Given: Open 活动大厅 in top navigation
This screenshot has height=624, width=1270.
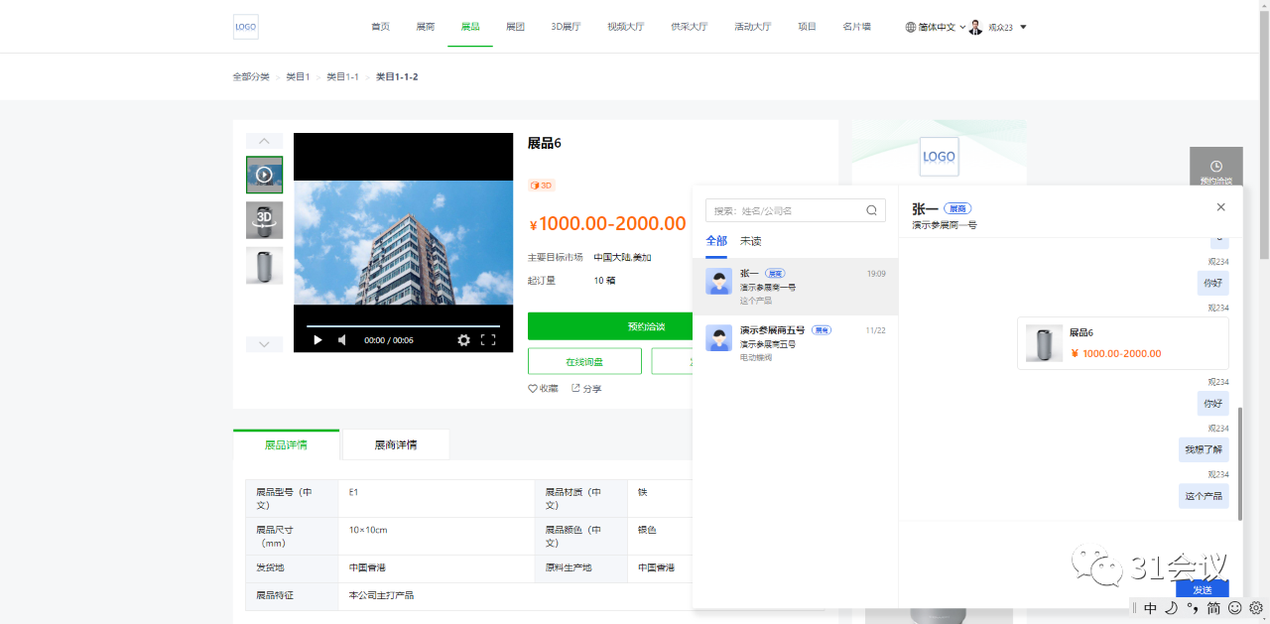Looking at the screenshot, I should point(752,27).
